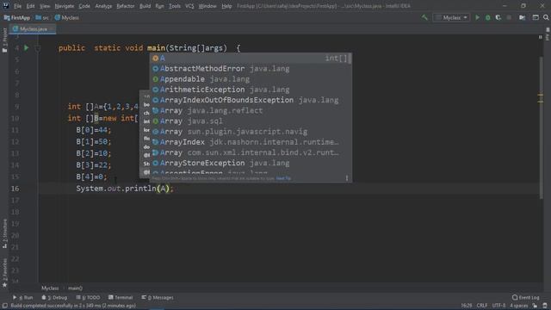Open the View menu
The width and height of the screenshot is (551, 310).
[x=45, y=6]
